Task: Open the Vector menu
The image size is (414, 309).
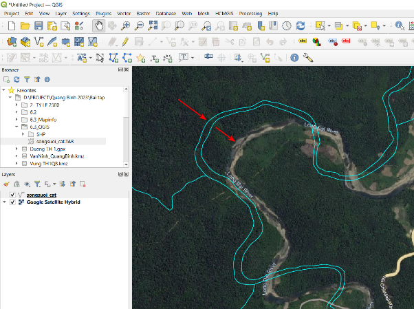Action: [x=124, y=14]
